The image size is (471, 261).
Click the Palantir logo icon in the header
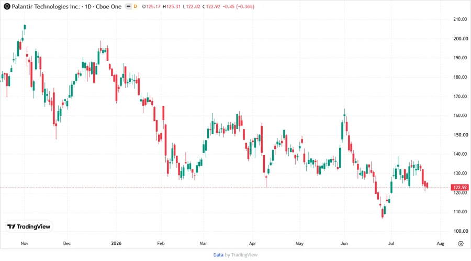tap(7, 6)
